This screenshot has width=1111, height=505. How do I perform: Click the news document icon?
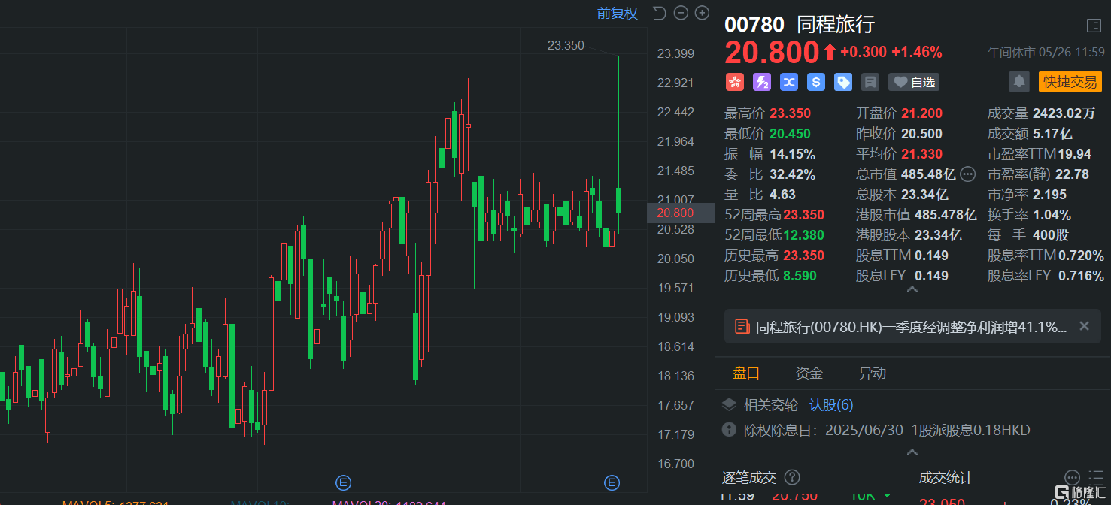[x=742, y=326]
